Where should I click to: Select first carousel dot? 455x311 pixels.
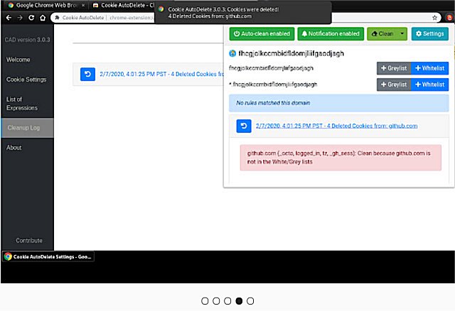click(205, 301)
